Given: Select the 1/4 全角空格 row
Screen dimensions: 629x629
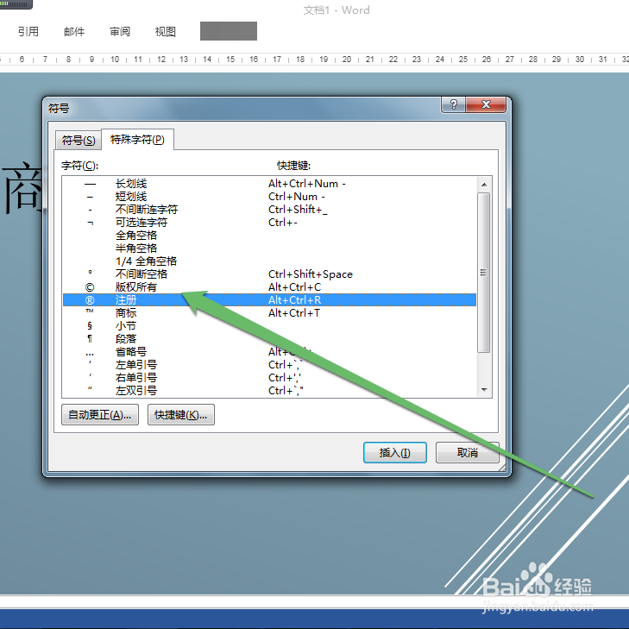Looking at the screenshot, I should coord(269,261).
